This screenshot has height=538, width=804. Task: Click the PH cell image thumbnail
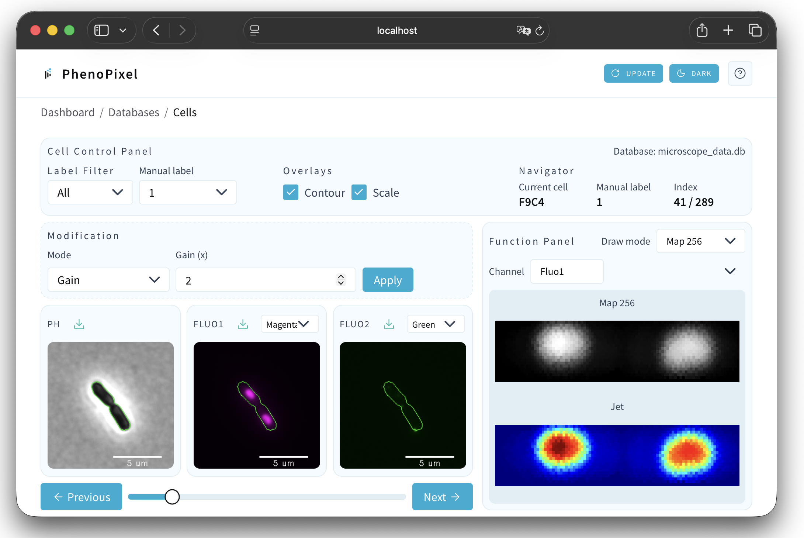(111, 405)
